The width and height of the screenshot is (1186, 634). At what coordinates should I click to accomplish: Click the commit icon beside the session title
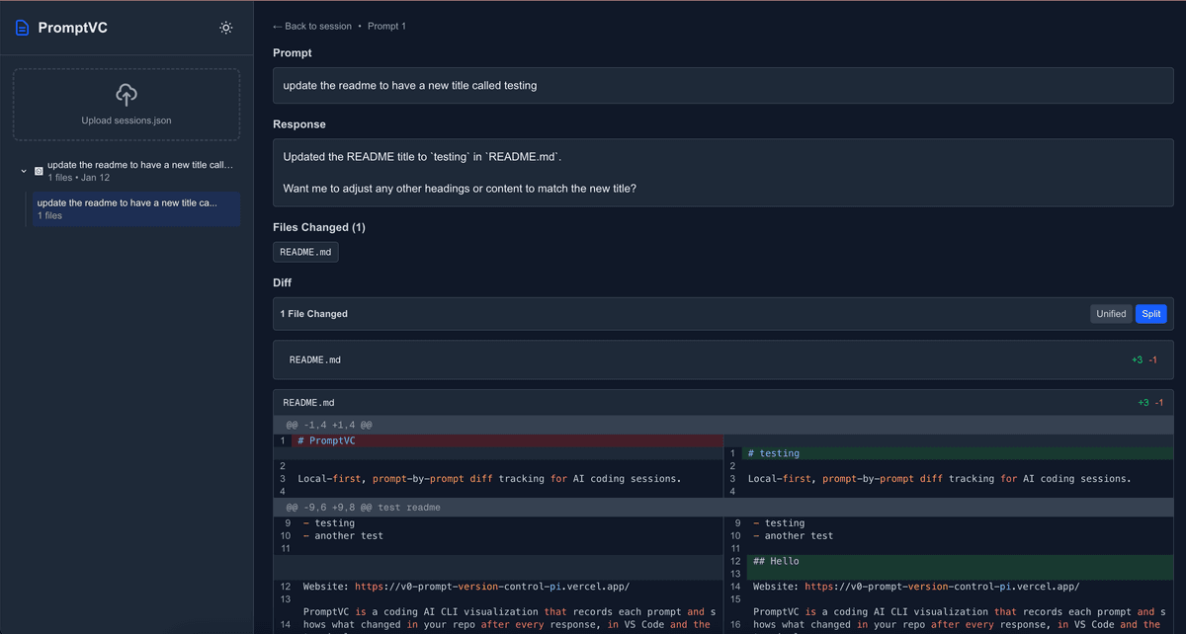click(38, 169)
